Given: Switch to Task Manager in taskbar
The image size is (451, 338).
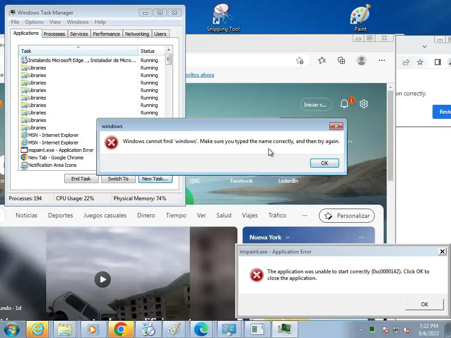Looking at the screenshot, I should point(285,329).
